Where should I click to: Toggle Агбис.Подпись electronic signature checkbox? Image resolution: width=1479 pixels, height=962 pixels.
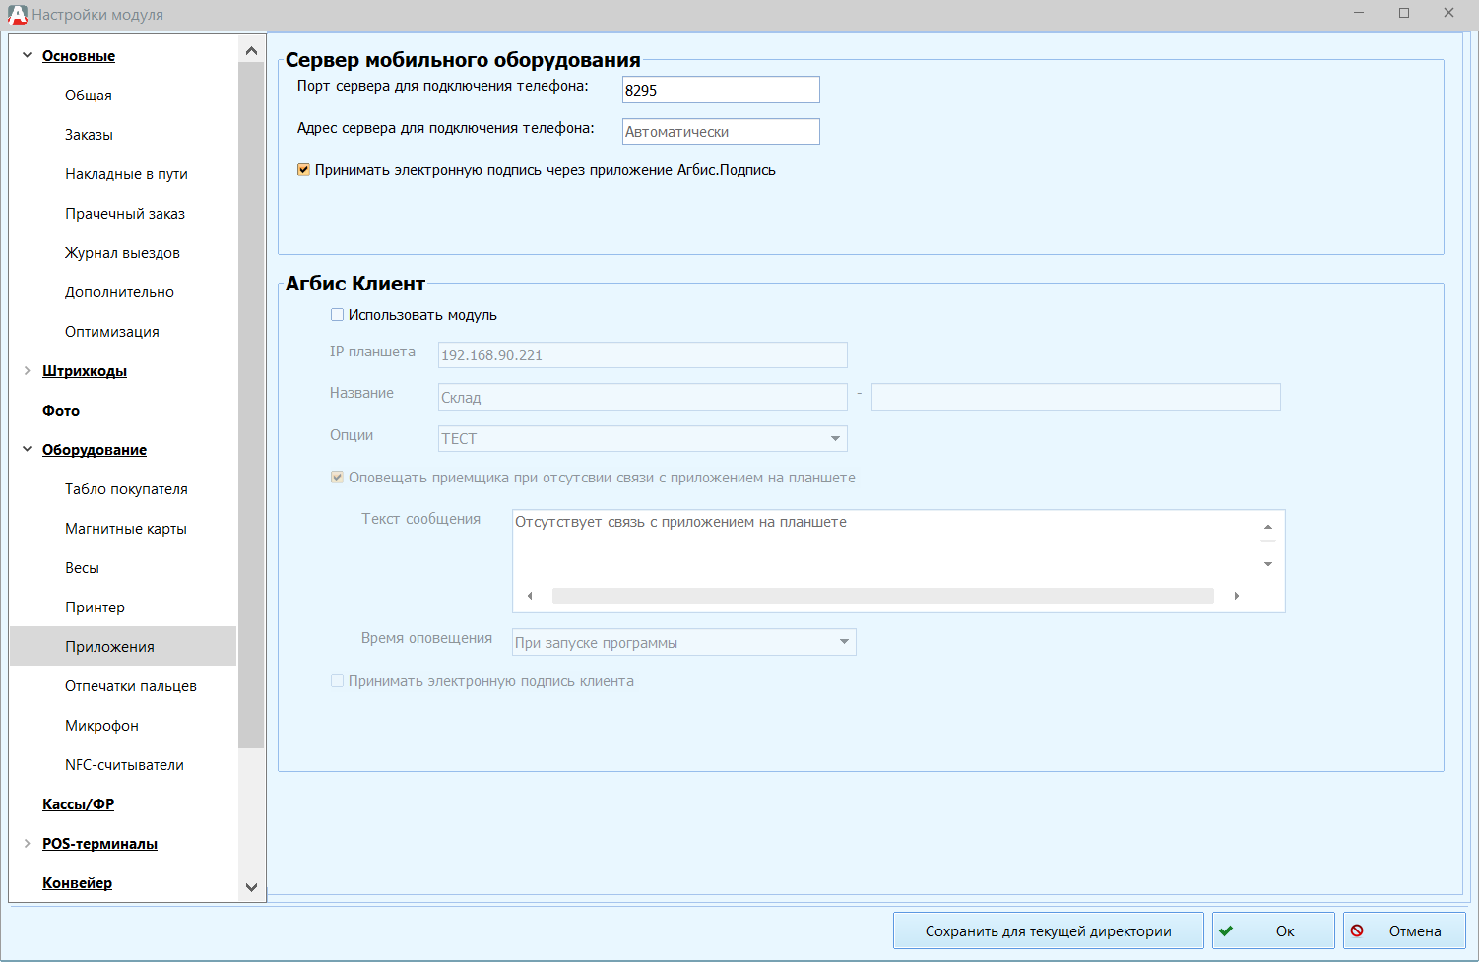(304, 170)
